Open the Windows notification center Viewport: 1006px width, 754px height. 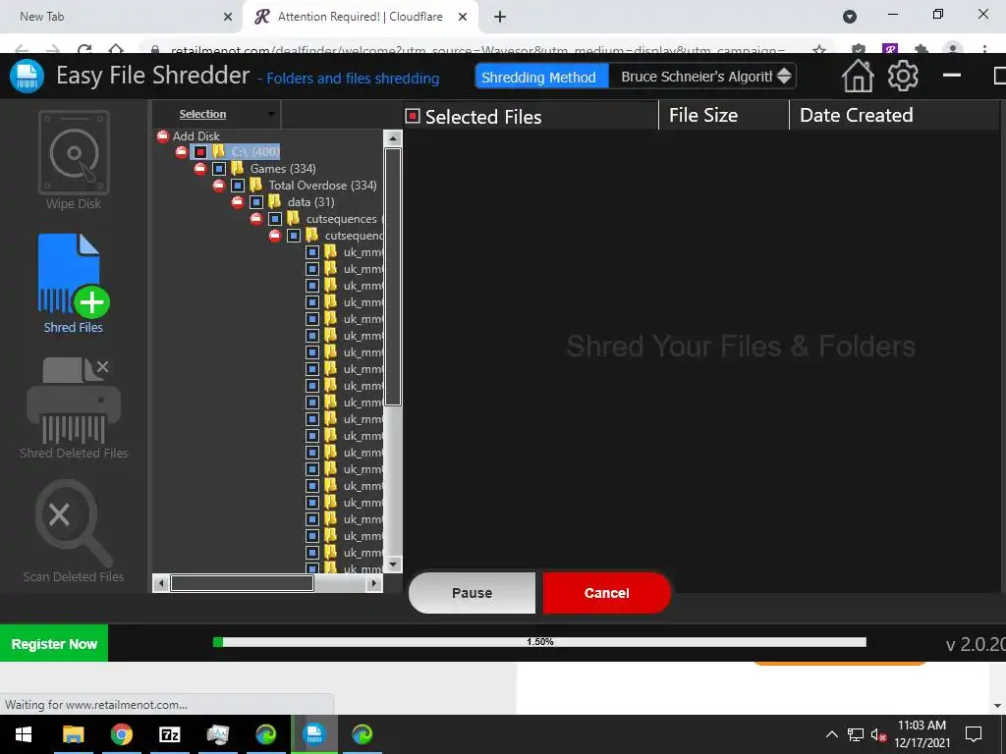pos(974,734)
